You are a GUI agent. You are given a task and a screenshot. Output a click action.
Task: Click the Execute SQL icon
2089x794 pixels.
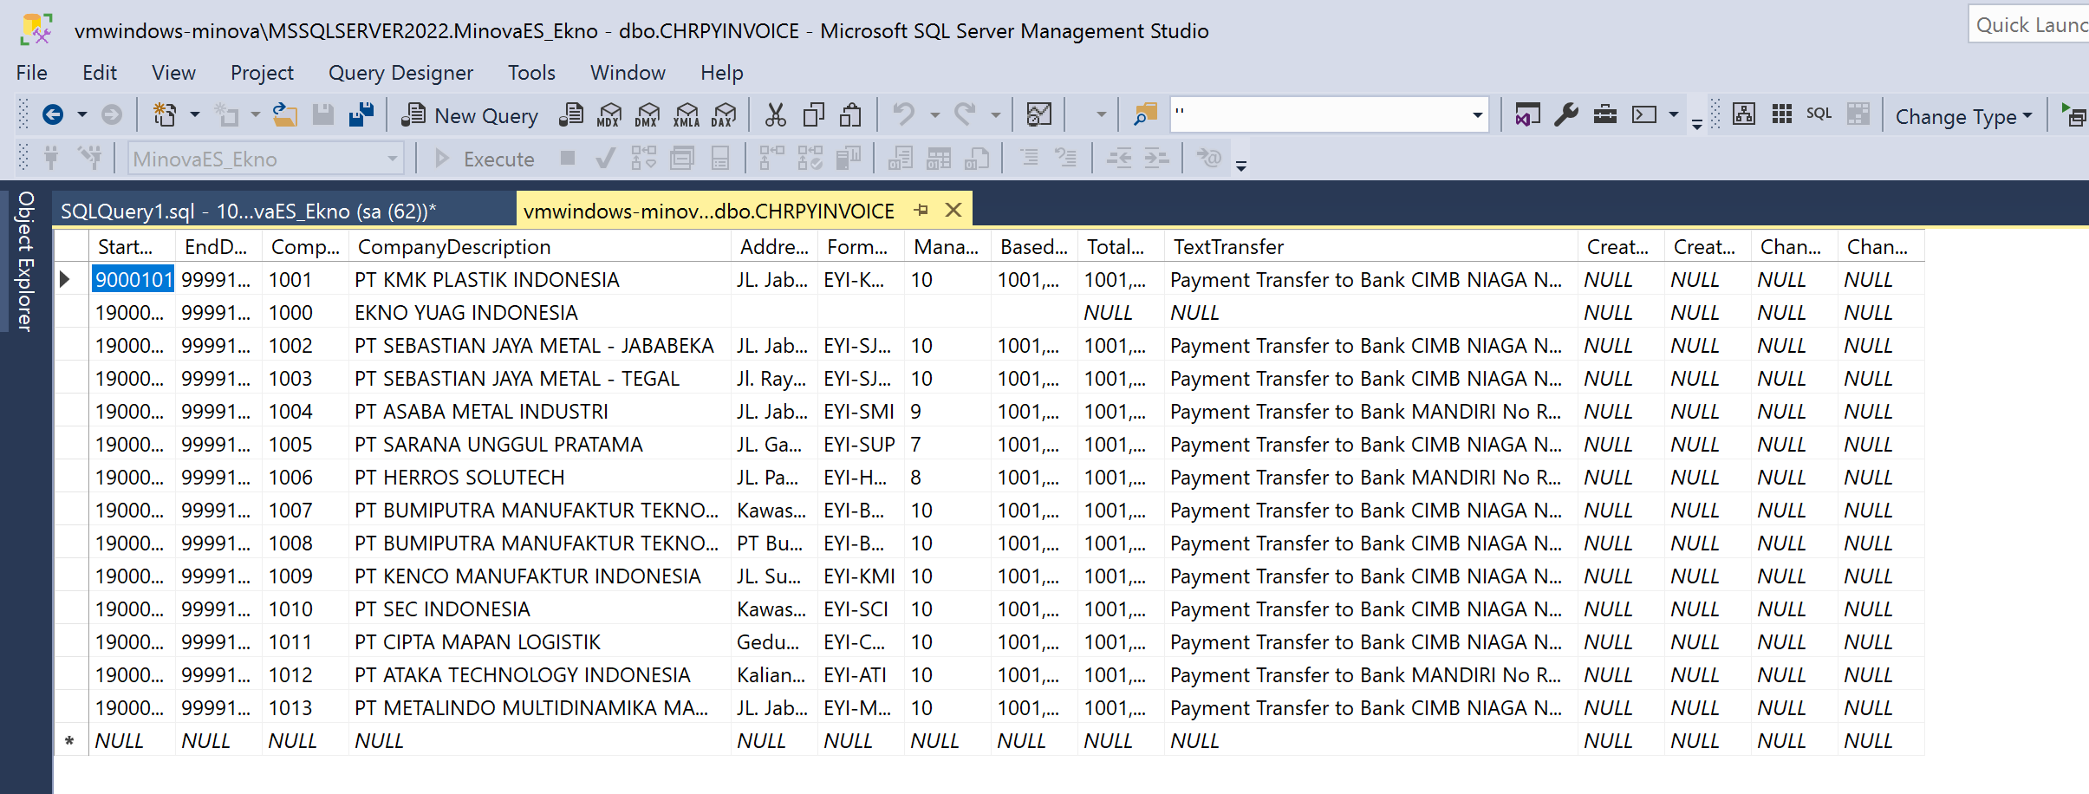(x=2074, y=114)
